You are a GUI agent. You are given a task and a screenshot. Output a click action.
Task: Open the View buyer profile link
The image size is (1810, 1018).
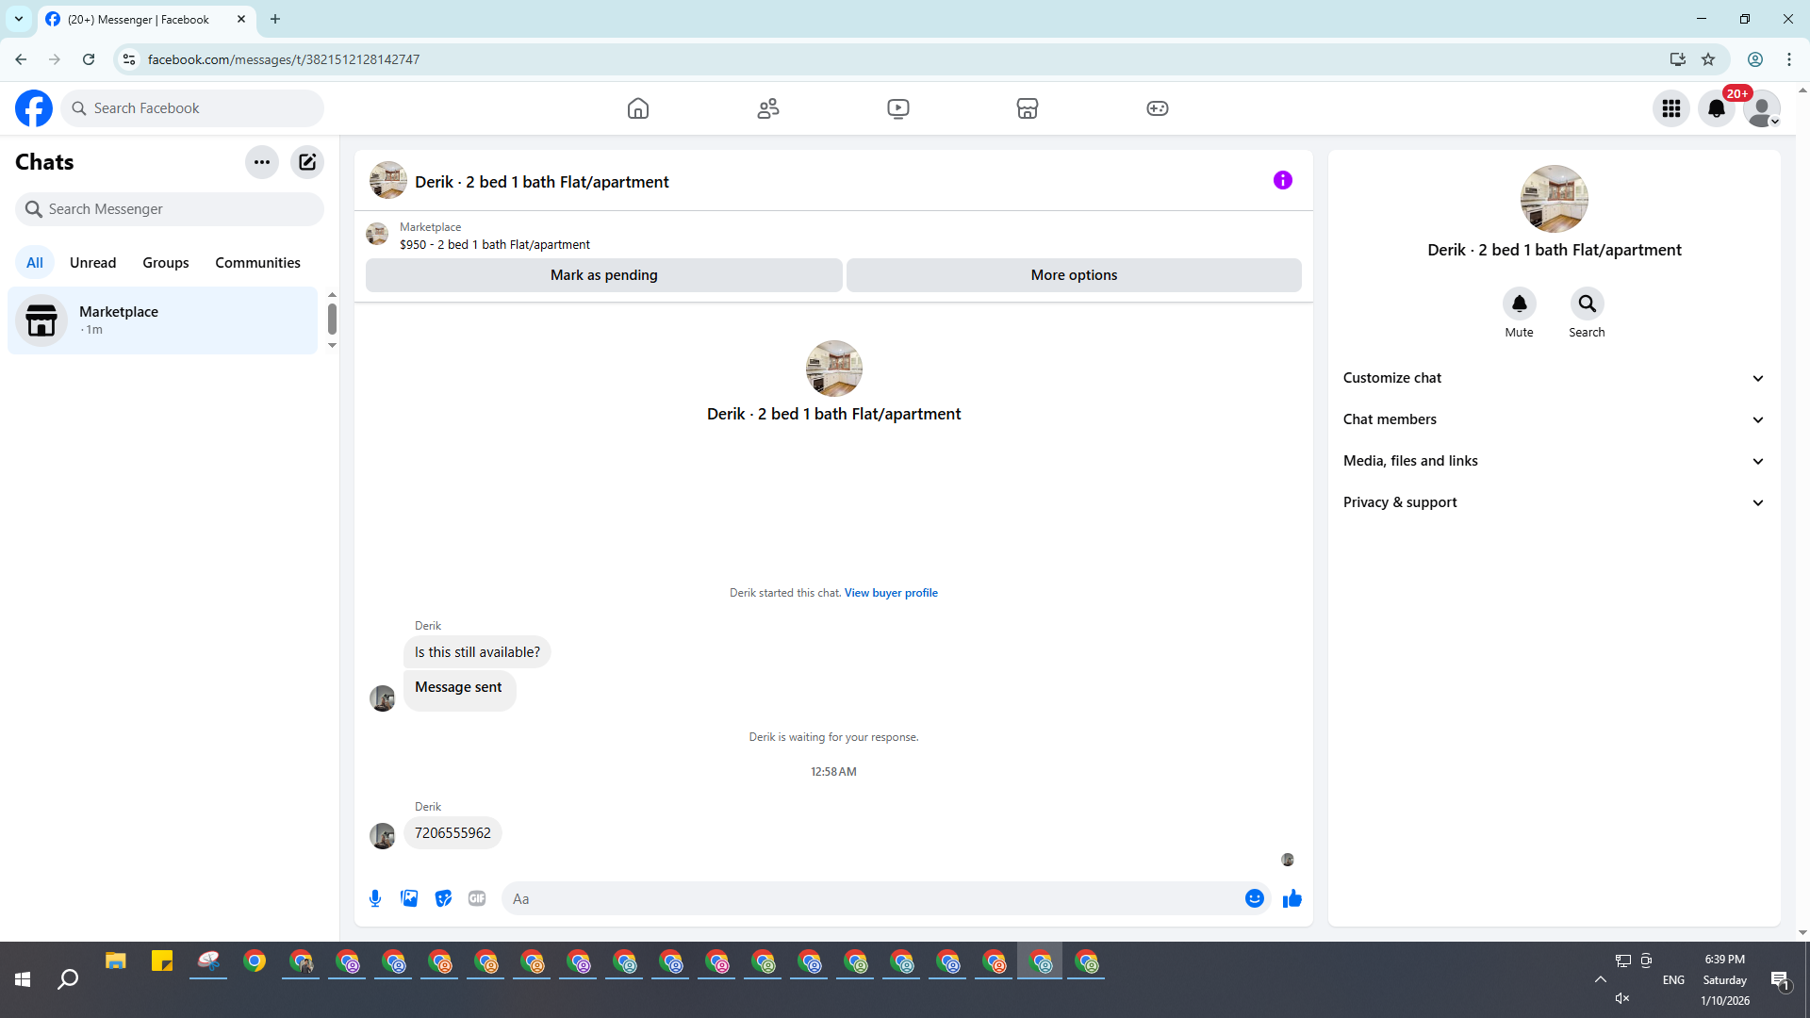coord(891,593)
